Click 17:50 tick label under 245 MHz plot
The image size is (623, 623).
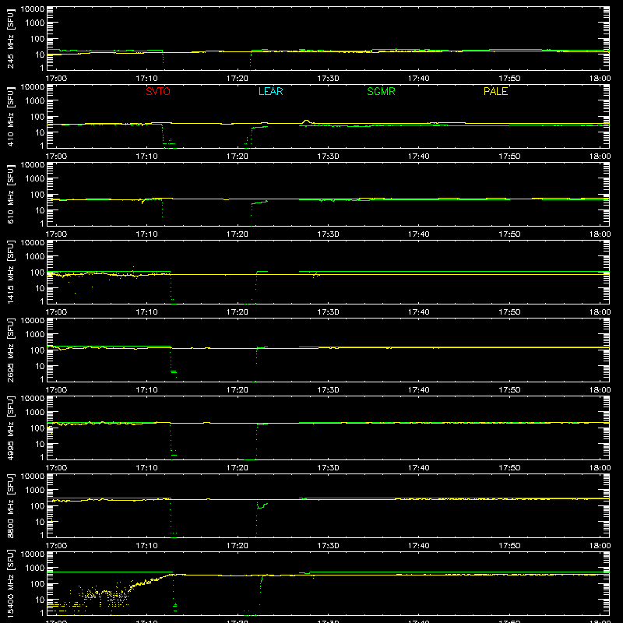(509, 79)
